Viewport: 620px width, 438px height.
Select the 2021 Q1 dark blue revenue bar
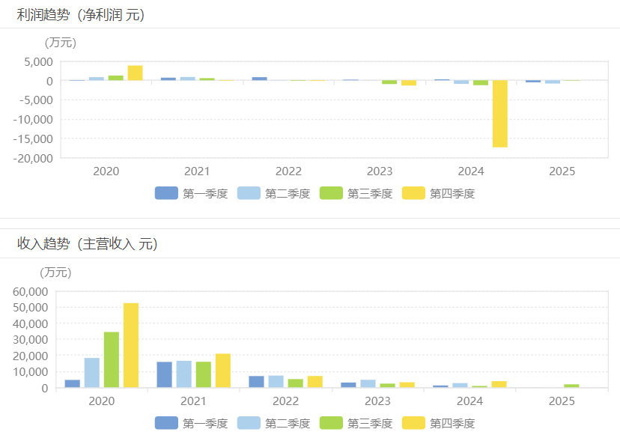point(165,374)
